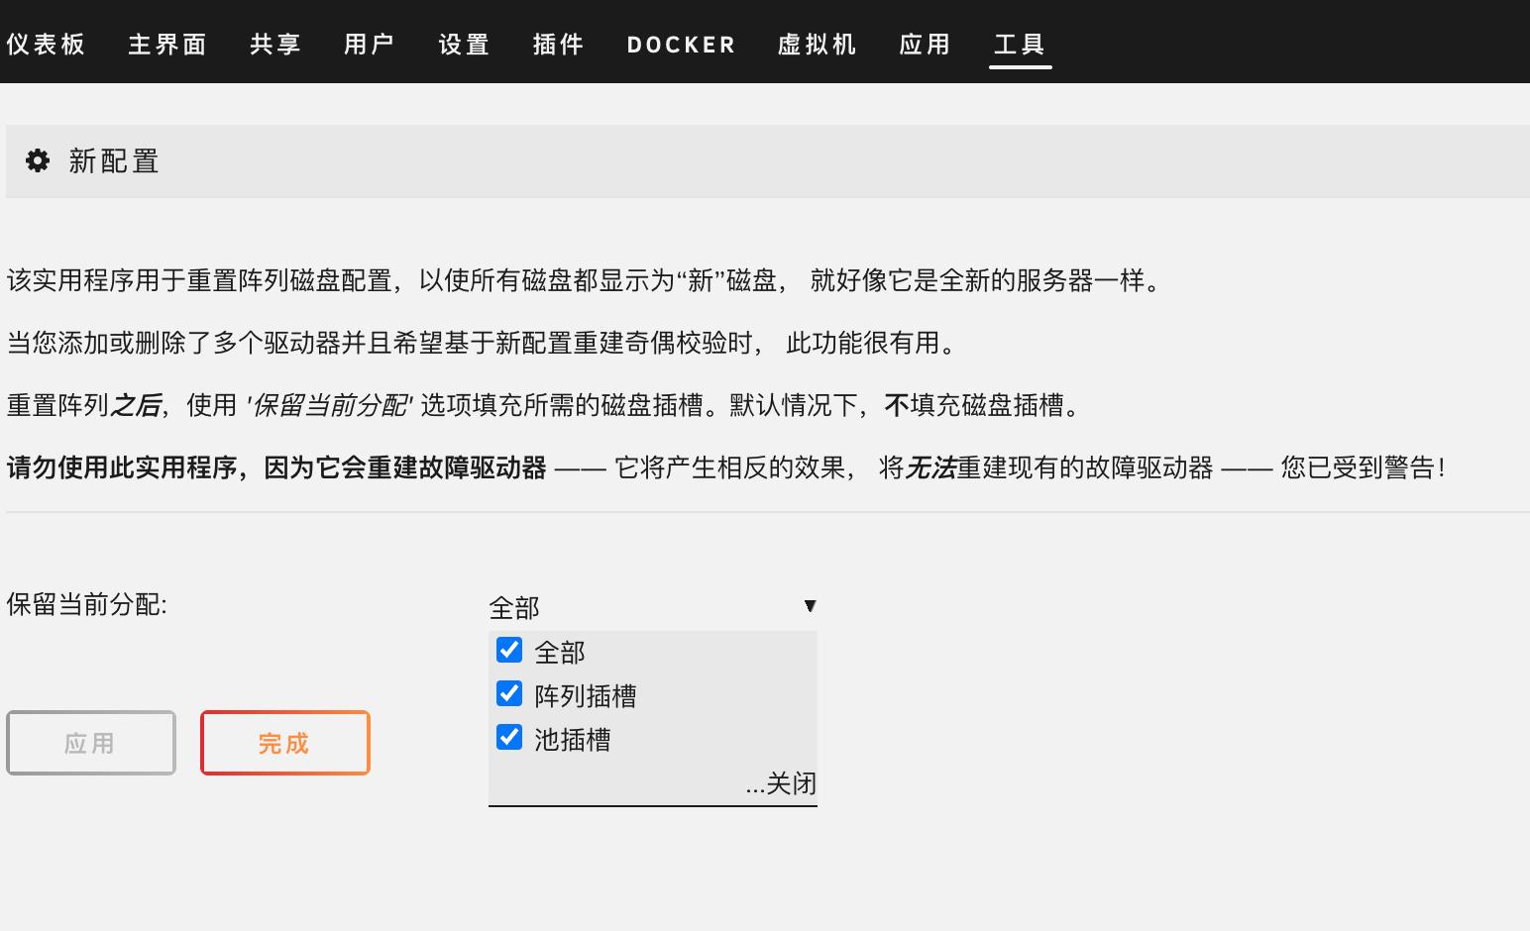Switch to 主界面
The height and width of the screenshot is (931, 1530).
[166, 44]
